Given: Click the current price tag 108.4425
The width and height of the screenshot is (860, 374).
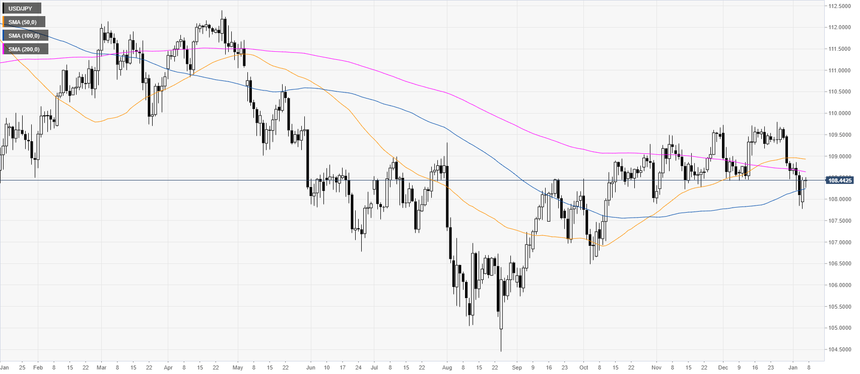Looking at the screenshot, I should point(840,180).
